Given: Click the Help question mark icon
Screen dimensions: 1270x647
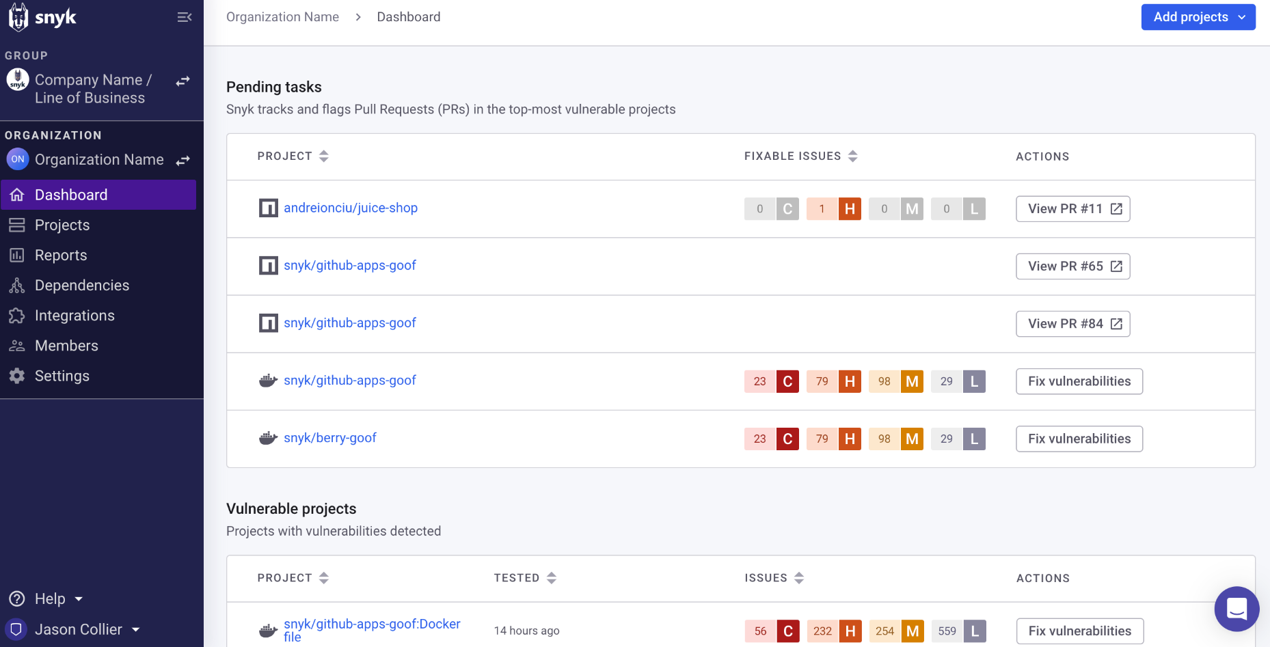Looking at the screenshot, I should [17, 599].
